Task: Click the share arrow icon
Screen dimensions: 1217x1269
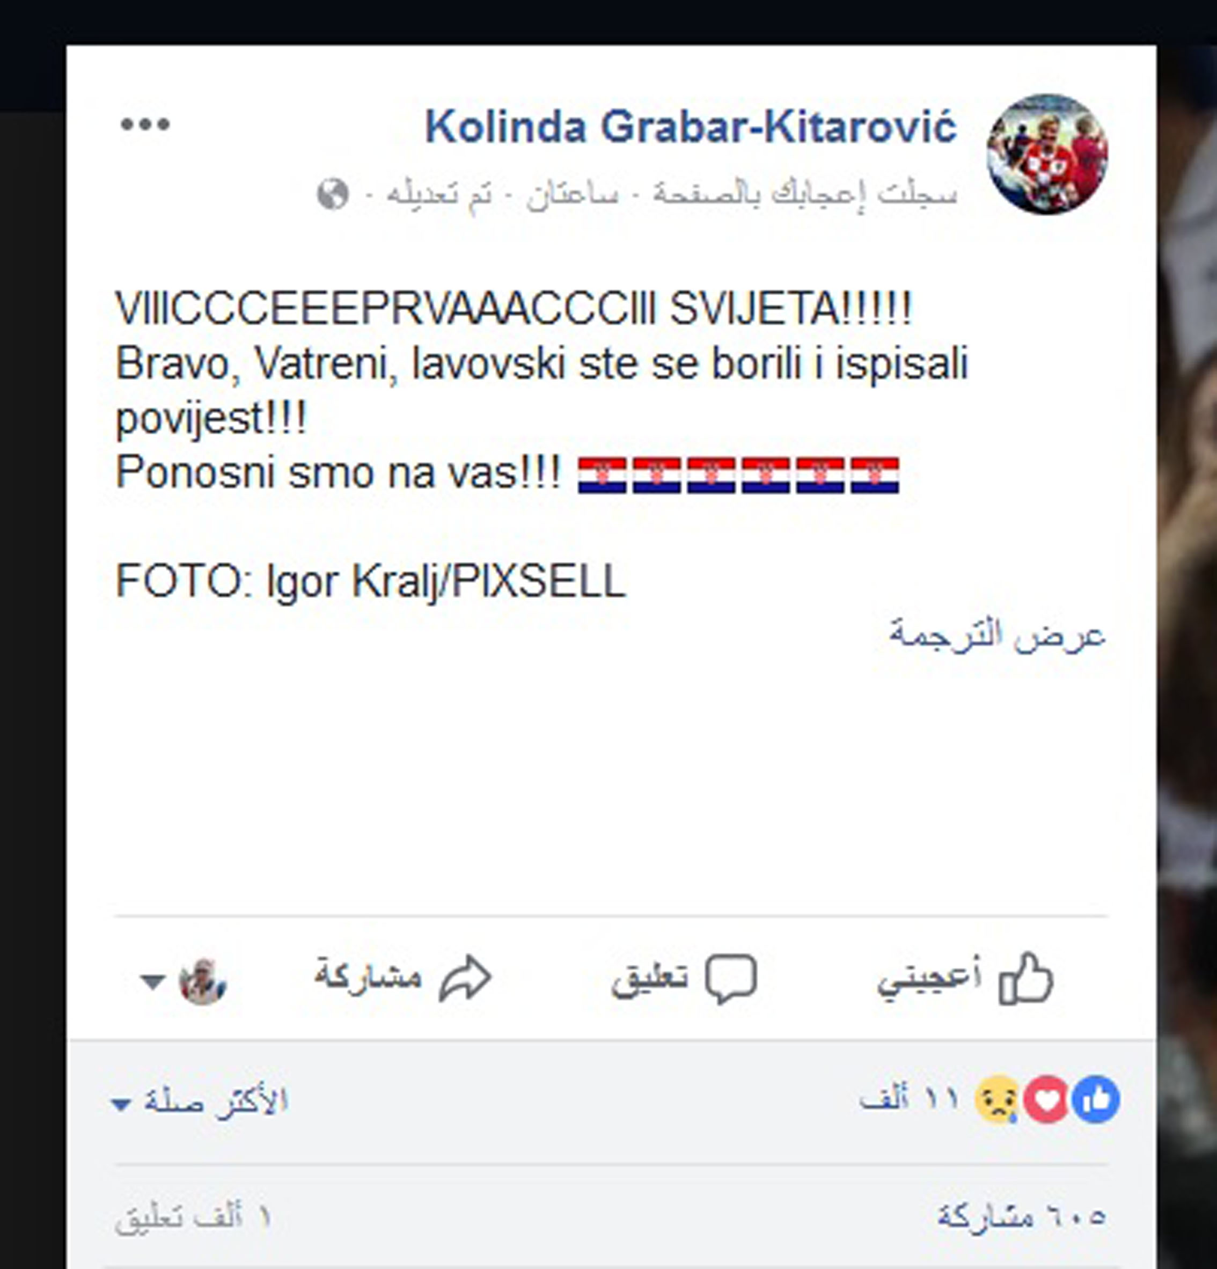Action: click(x=465, y=978)
